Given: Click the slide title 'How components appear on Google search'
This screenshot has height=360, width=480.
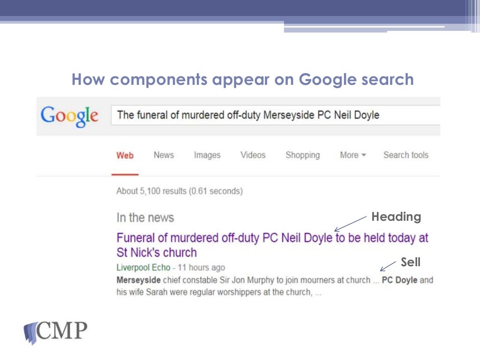Looking at the screenshot, I should [x=243, y=80].
